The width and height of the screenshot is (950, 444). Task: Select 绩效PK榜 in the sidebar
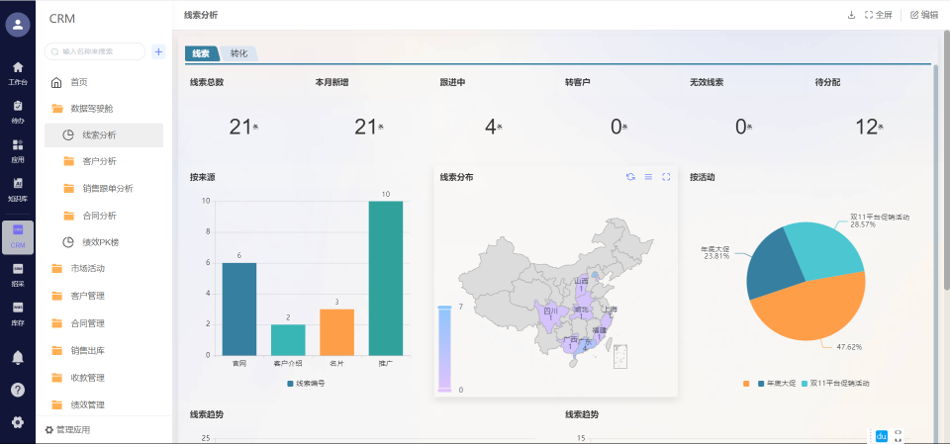[x=102, y=241]
